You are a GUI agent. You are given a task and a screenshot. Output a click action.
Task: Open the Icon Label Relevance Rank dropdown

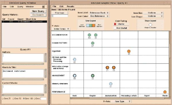pos(99,13)
